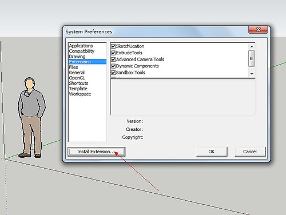Select the human figure in SketchUp viewport
286x215 pixels.
tap(31, 117)
